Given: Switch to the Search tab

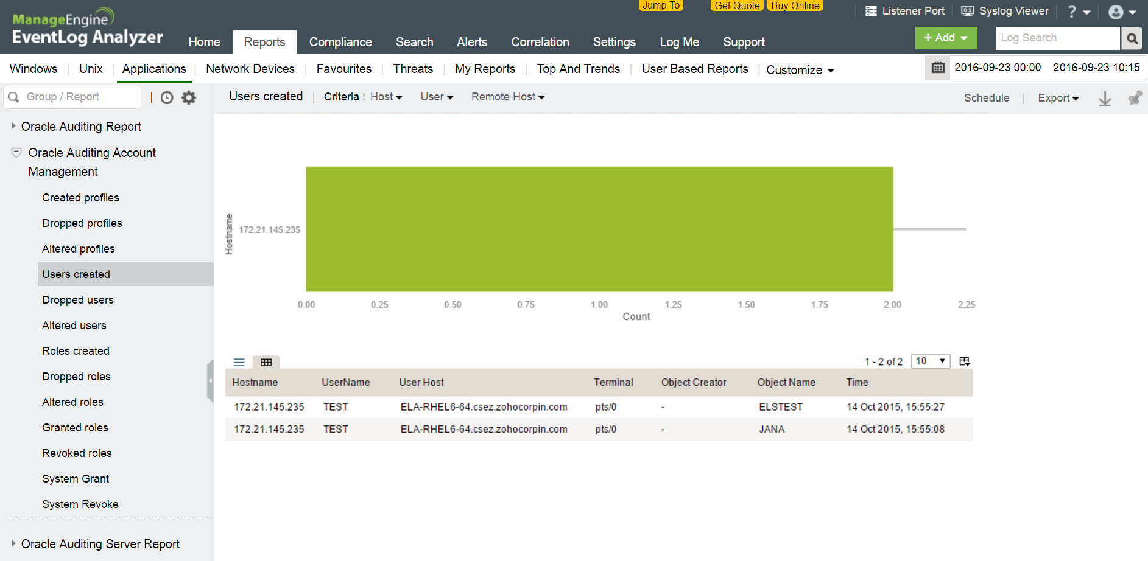Looking at the screenshot, I should 414,42.
